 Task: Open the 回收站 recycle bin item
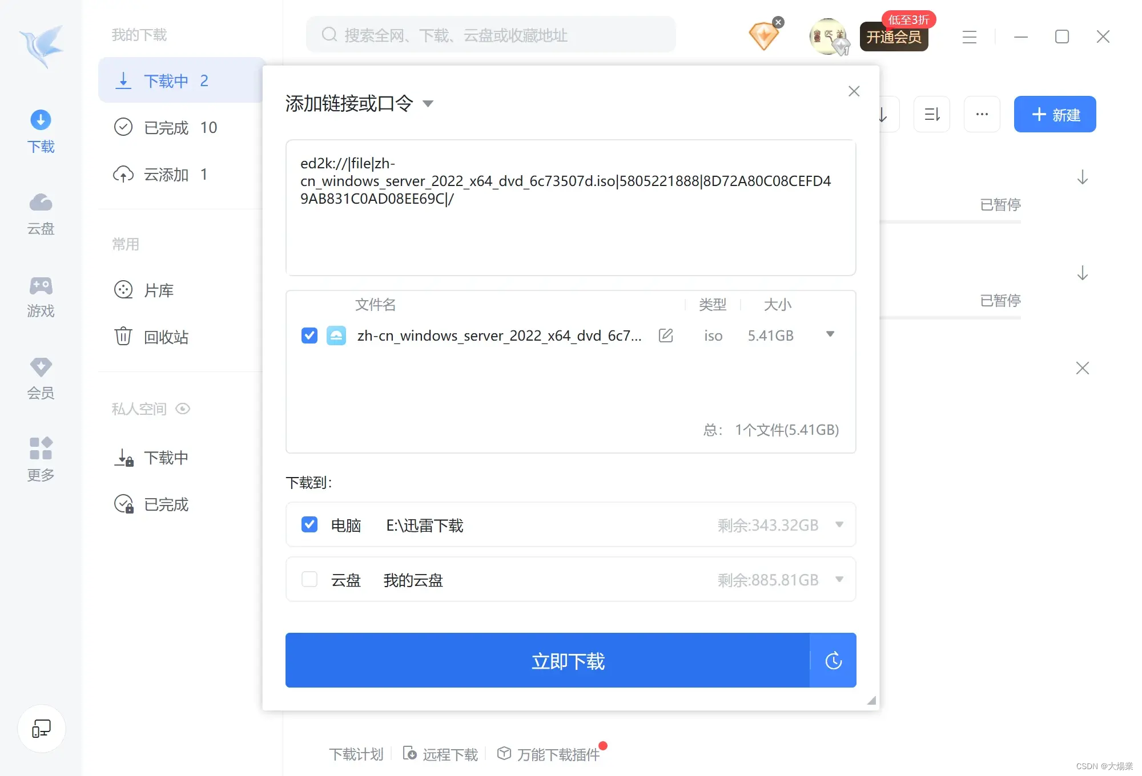click(x=166, y=337)
